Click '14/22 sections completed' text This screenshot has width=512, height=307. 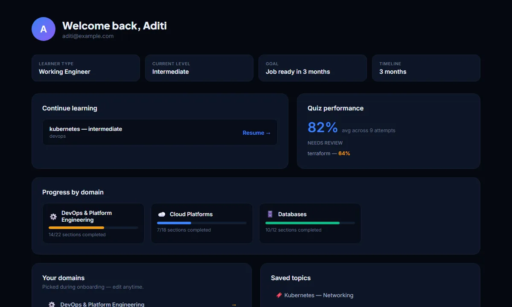pos(77,235)
